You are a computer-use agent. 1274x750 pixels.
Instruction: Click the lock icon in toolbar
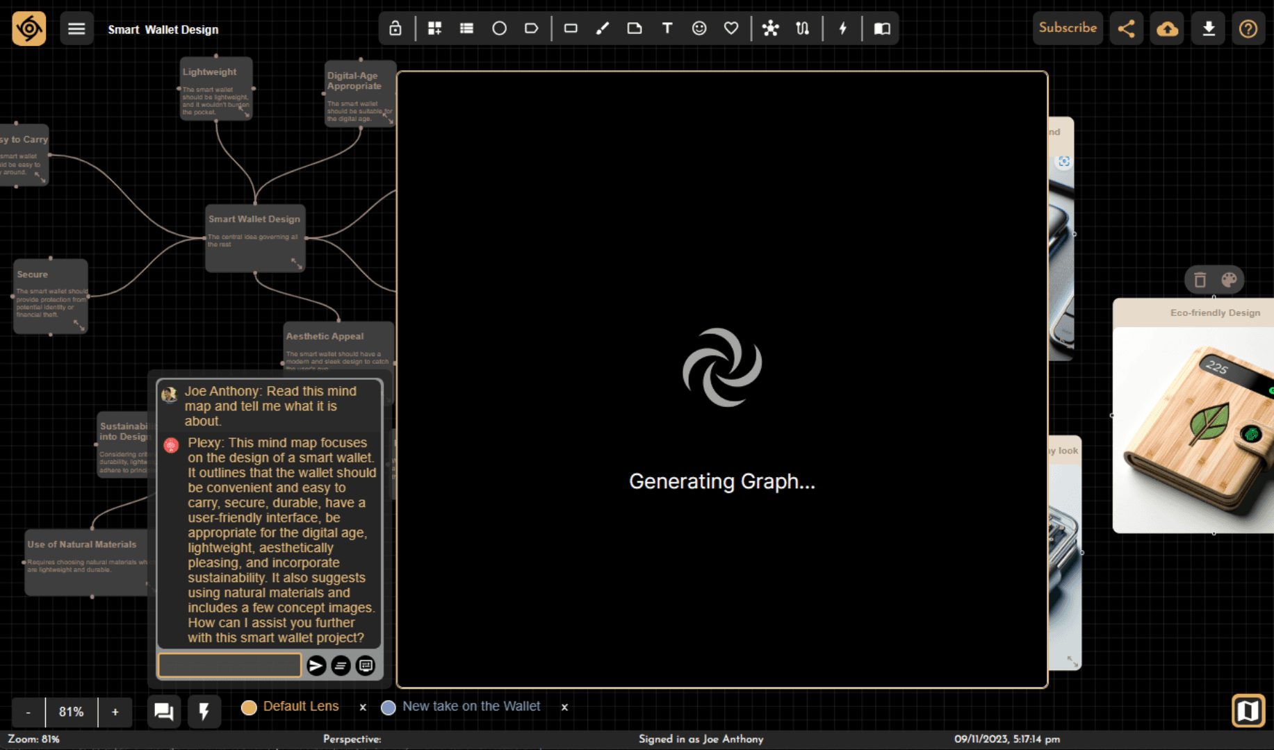point(395,28)
